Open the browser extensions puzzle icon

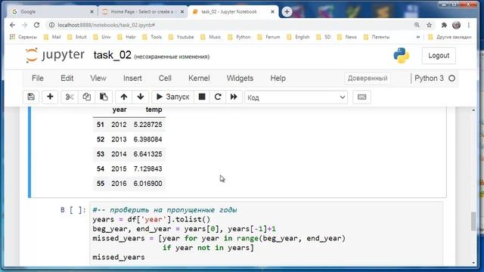[444, 25]
